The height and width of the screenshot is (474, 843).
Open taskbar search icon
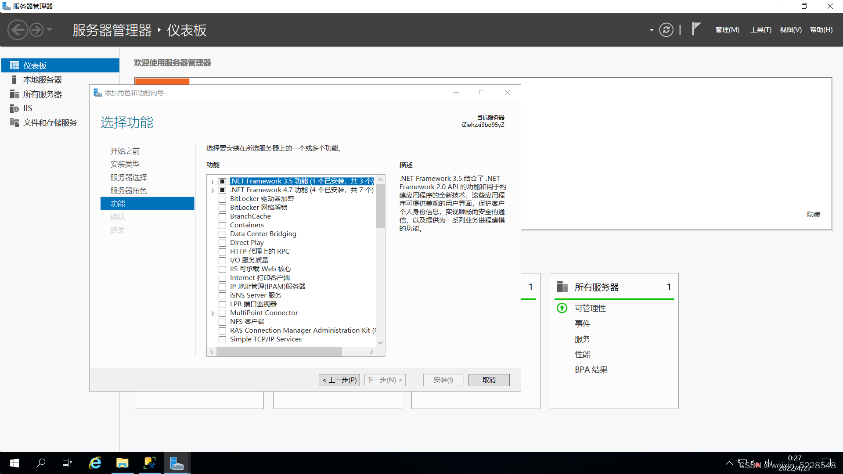[41, 463]
